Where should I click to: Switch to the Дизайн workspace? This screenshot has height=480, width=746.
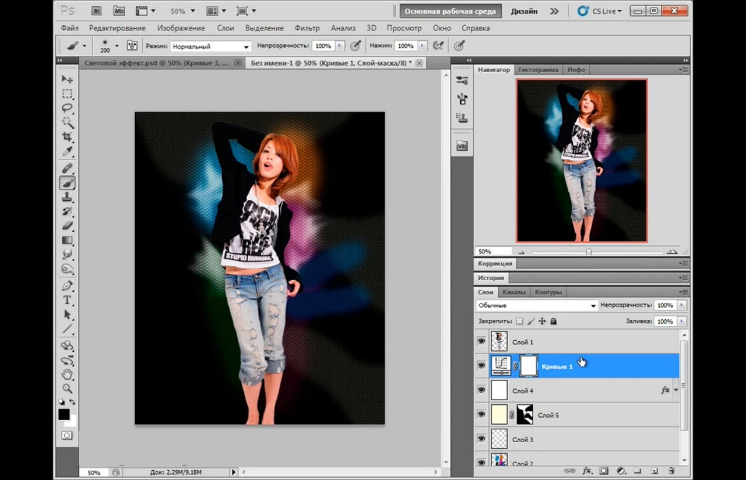525,11
